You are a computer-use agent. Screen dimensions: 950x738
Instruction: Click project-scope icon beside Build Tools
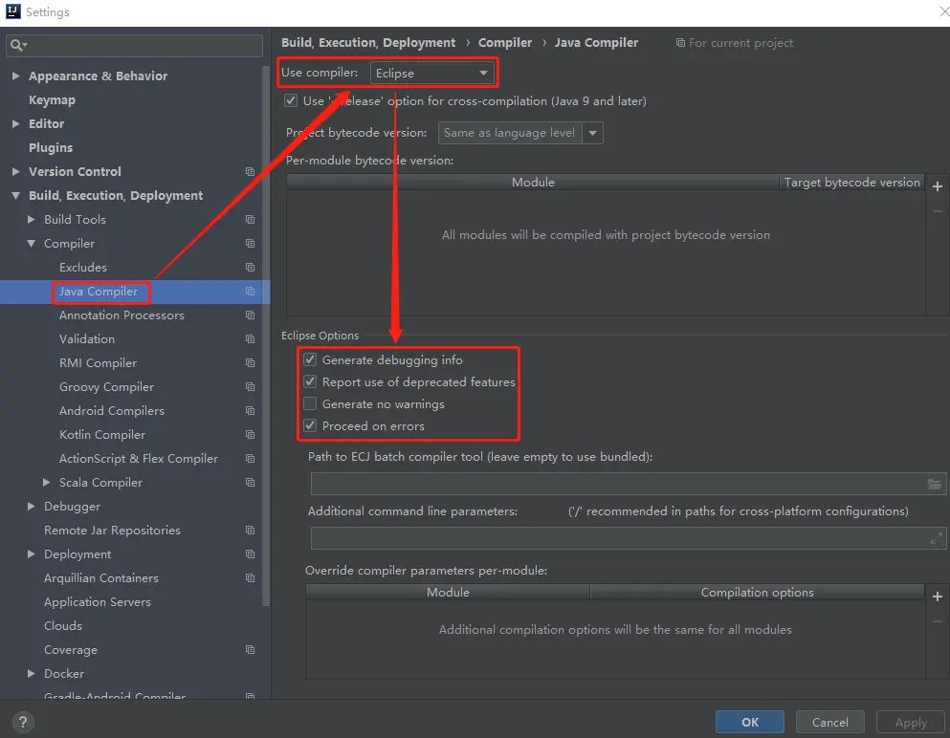250,219
